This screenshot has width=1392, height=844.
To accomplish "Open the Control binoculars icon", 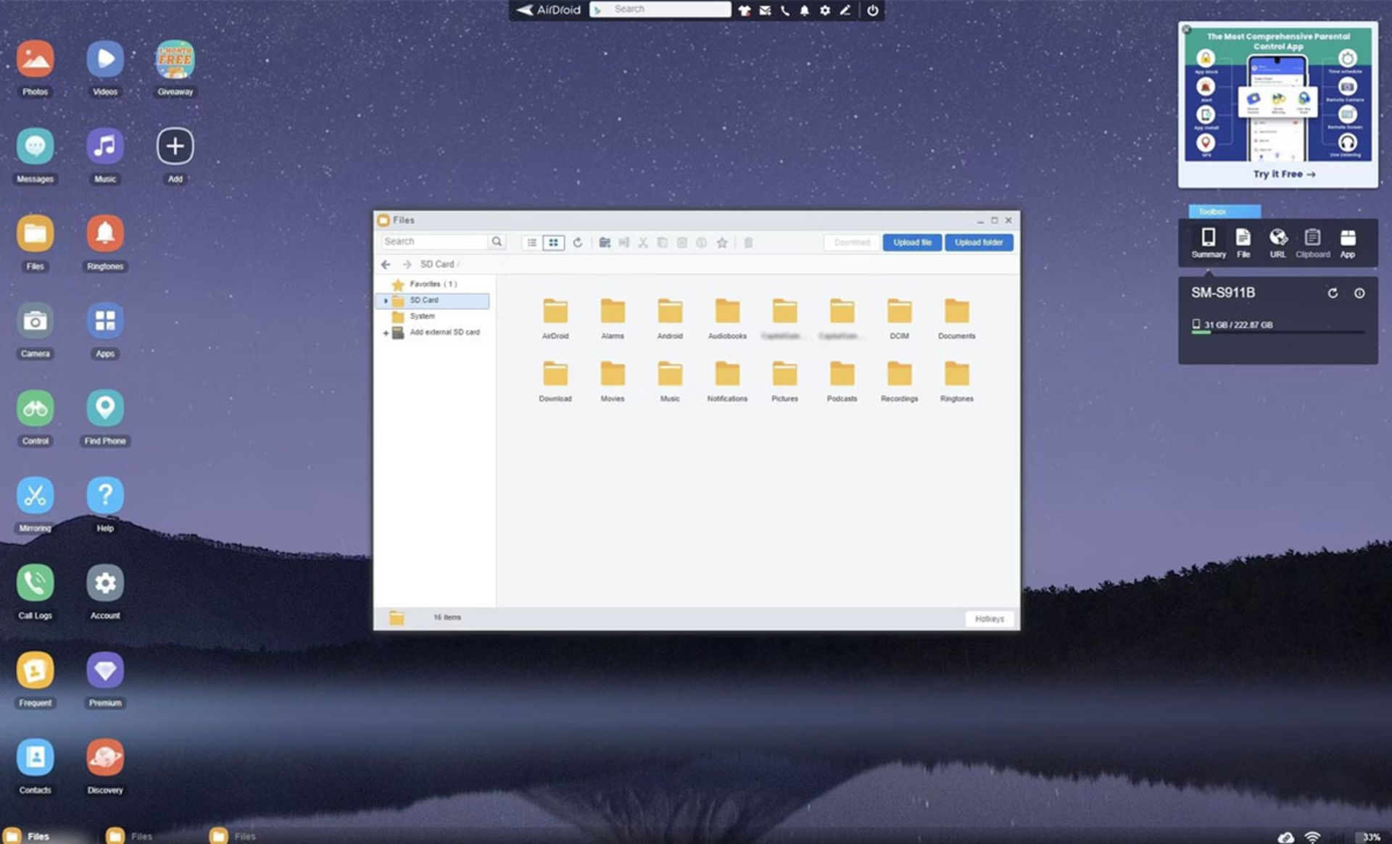I will coord(35,408).
